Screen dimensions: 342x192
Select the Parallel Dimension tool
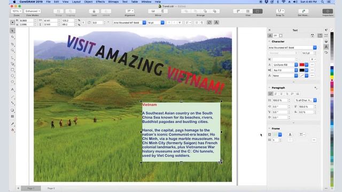coord(12,97)
